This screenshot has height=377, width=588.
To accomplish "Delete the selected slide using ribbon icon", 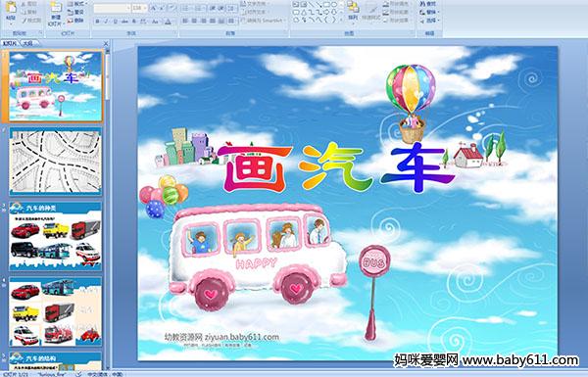I will 76,21.
